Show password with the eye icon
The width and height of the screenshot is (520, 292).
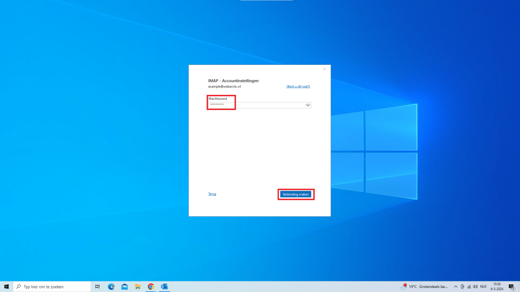(x=308, y=105)
